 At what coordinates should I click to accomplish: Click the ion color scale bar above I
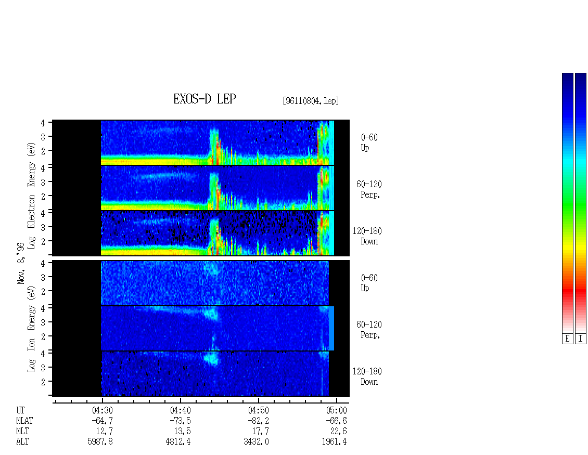(581, 203)
